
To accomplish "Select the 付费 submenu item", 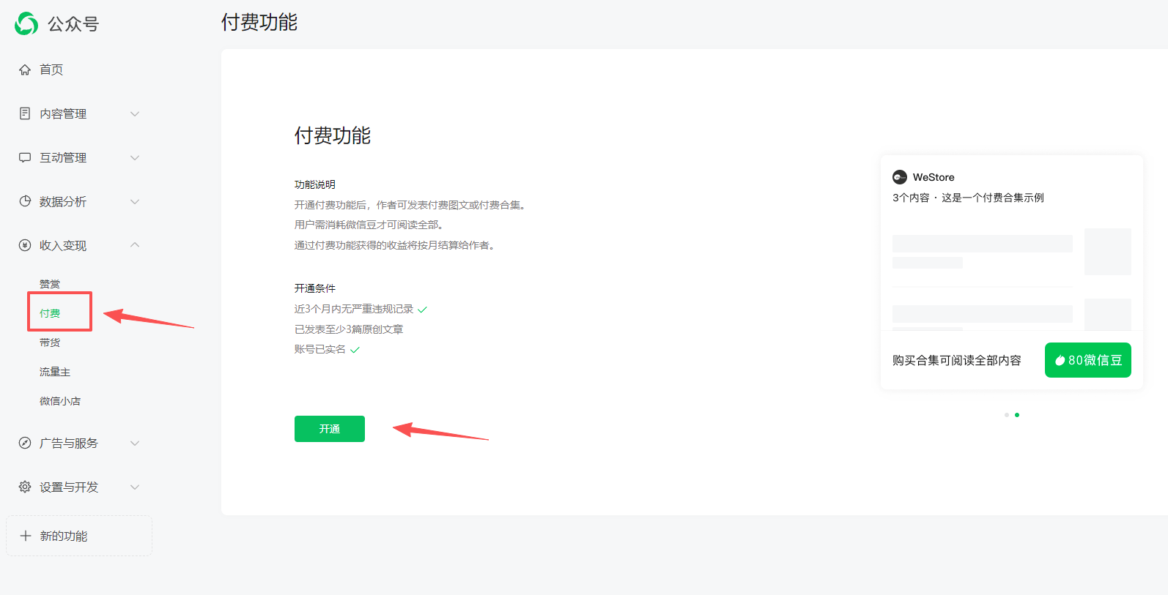I will click(50, 313).
